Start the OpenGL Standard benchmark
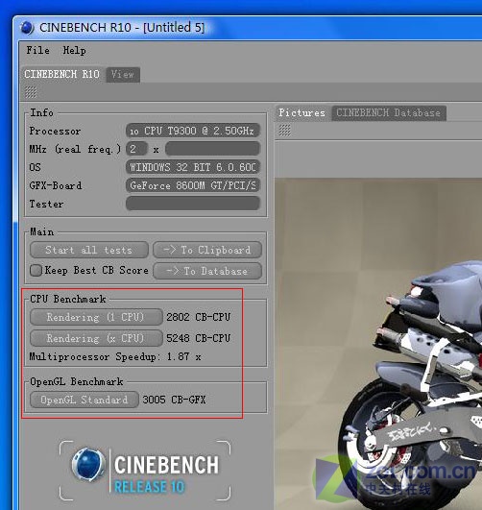482x510 pixels. (x=84, y=400)
